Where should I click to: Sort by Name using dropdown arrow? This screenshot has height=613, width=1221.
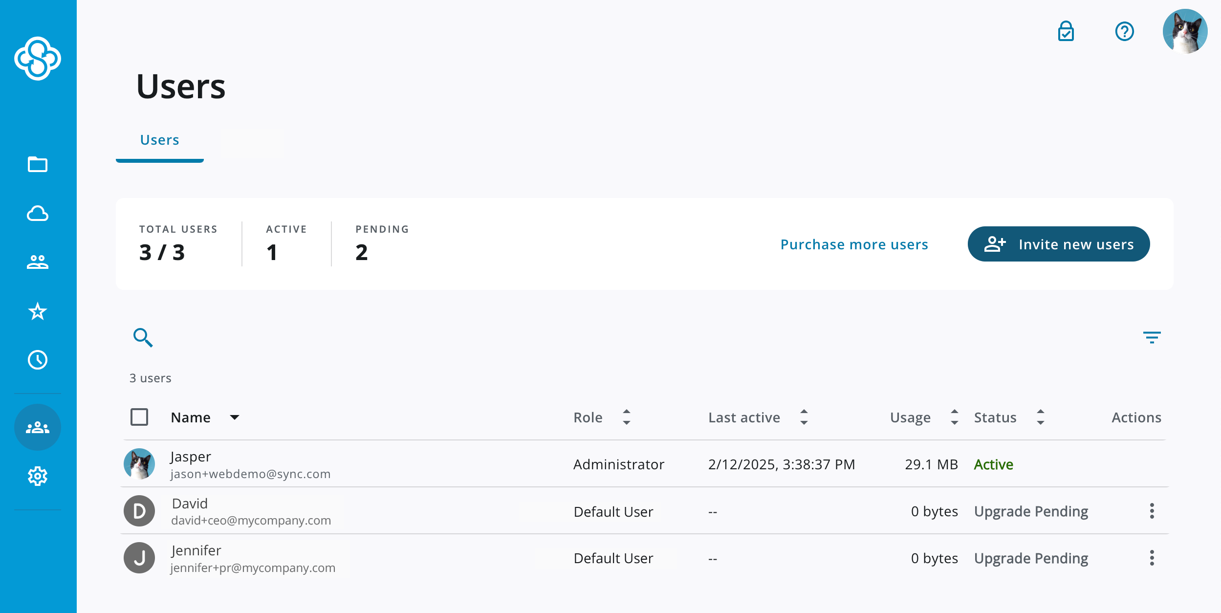click(x=235, y=417)
